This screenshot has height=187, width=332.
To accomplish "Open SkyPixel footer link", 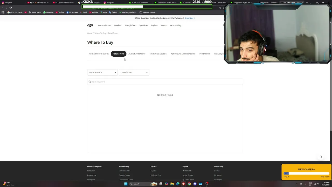I will (217, 171).
